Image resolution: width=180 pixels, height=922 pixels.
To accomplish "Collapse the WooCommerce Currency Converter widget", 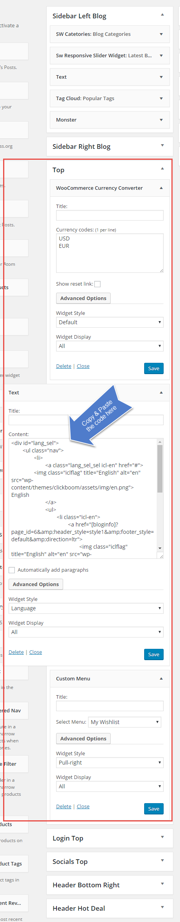I will point(161,188).
